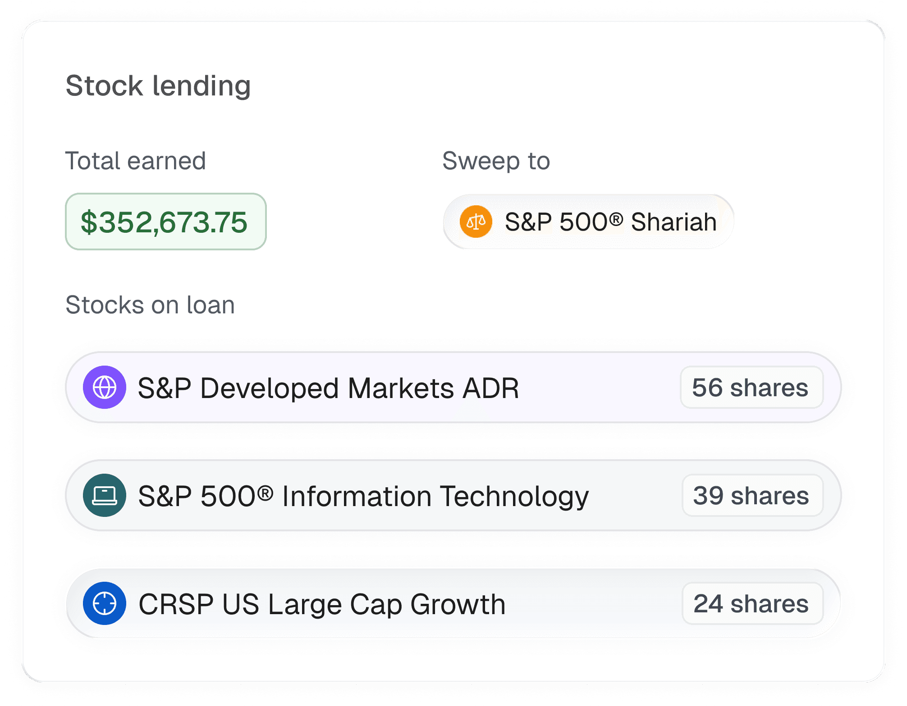The image size is (907, 706).
Task: Click the 24 shares badge
Action: click(x=752, y=604)
